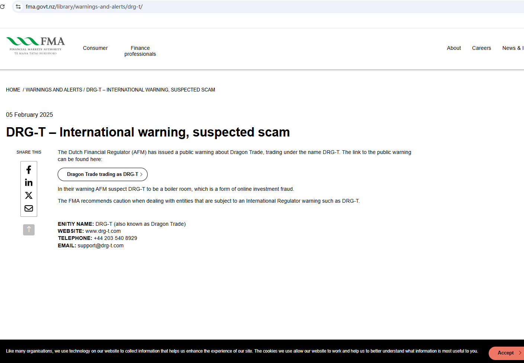Reload the page with refresh icon
The height and width of the screenshot is (363, 524).
tap(3, 7)
